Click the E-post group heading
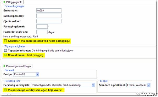The image size is (158, 97). coord(104,81)
